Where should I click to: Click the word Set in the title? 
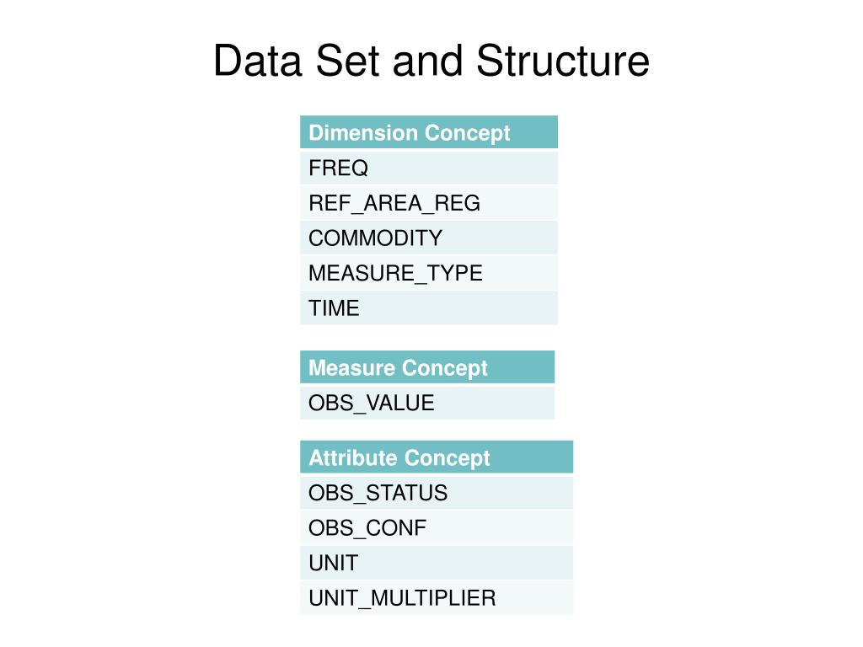click(x=348, y=61)
